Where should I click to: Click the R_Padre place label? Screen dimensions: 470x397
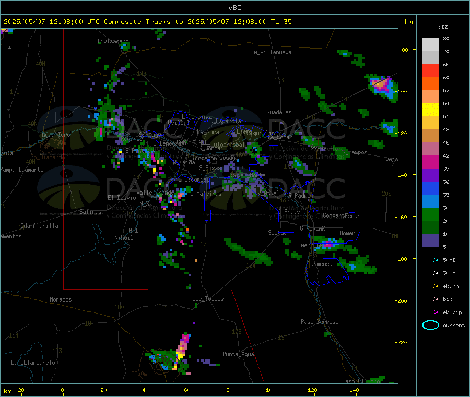pos(300,196)
